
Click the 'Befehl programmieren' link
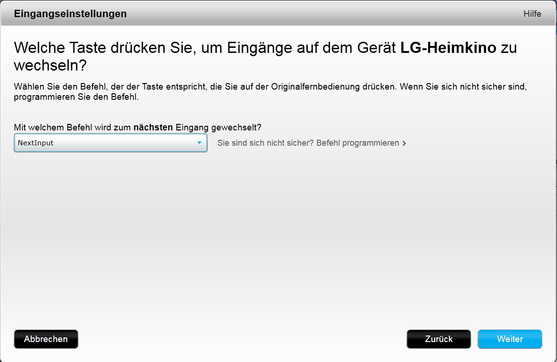click(357, 143)
